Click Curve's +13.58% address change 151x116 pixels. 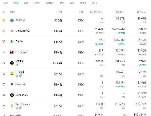[99, 44]
